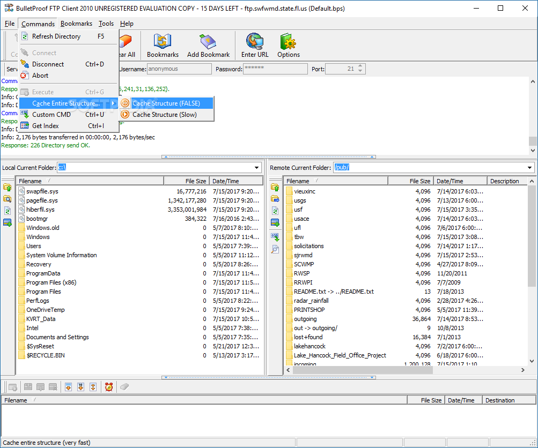Click the remote file search magnifier icon
Viewport: 538px width, 448px height.
[275, 249]
